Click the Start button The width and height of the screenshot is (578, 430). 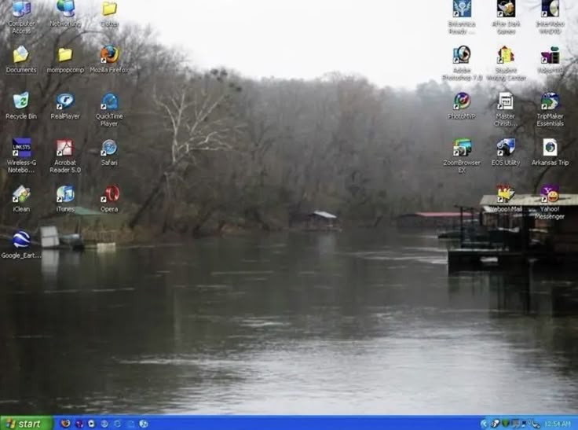click(24, 424)
